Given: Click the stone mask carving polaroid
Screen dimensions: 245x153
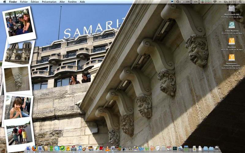Looking at the screenshot, I should [x=17, y=80].
